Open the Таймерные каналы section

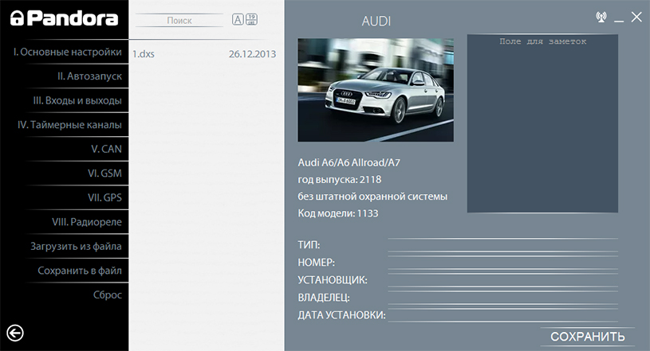(x=69, y=125)
